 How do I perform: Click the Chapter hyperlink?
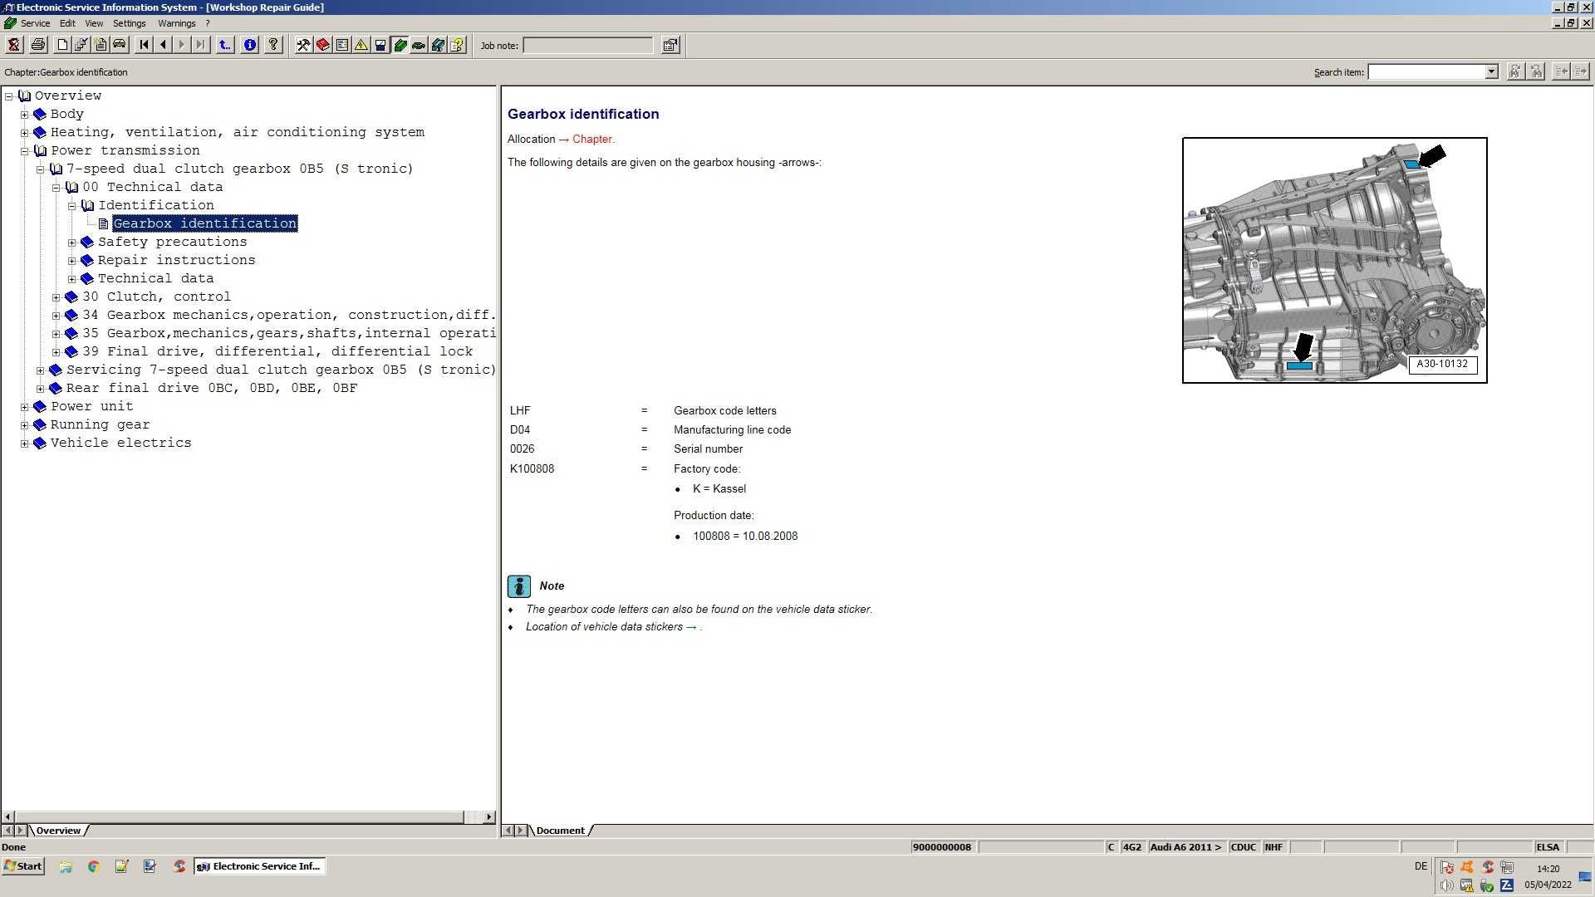tap(592, 138)
